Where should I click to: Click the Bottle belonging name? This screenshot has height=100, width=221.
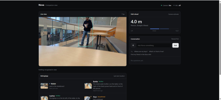pos(95,82)
